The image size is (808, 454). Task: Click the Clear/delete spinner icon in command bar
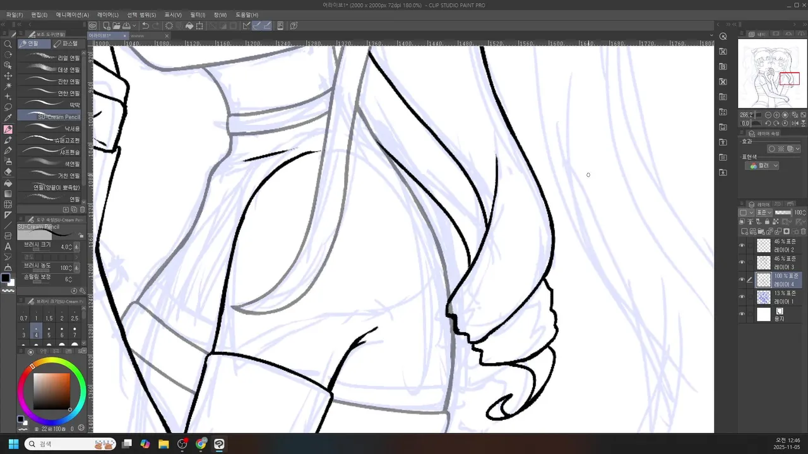pos(169,25)
